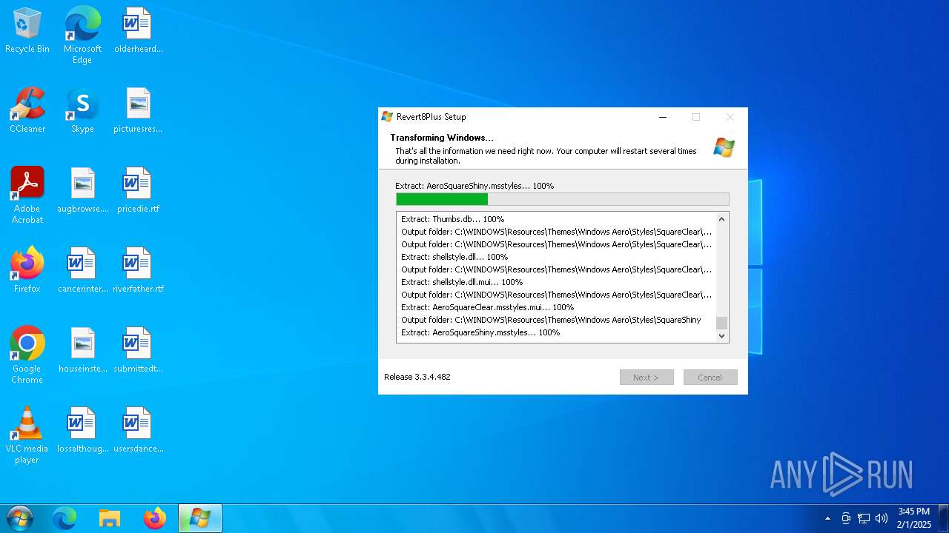Select the usersdance Word document icon
The image size is (949, 533).
(x=138, y=431)
